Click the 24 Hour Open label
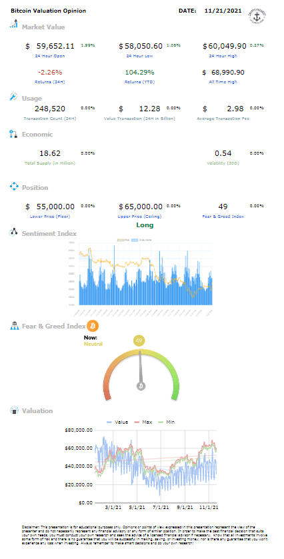Image resolution: width=284 pixels, height=559 pixels. (x=50, y=56)
